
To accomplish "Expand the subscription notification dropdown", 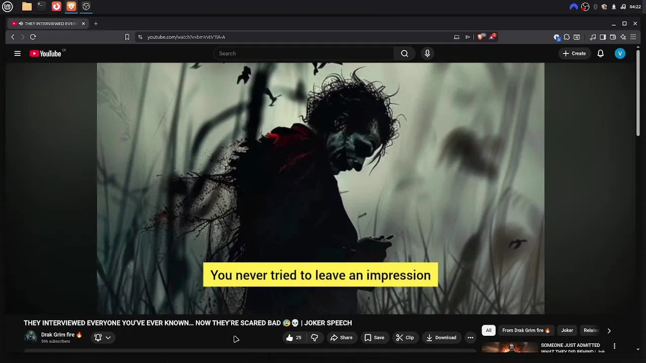I will pyautogui.click(x=103, y=338).
